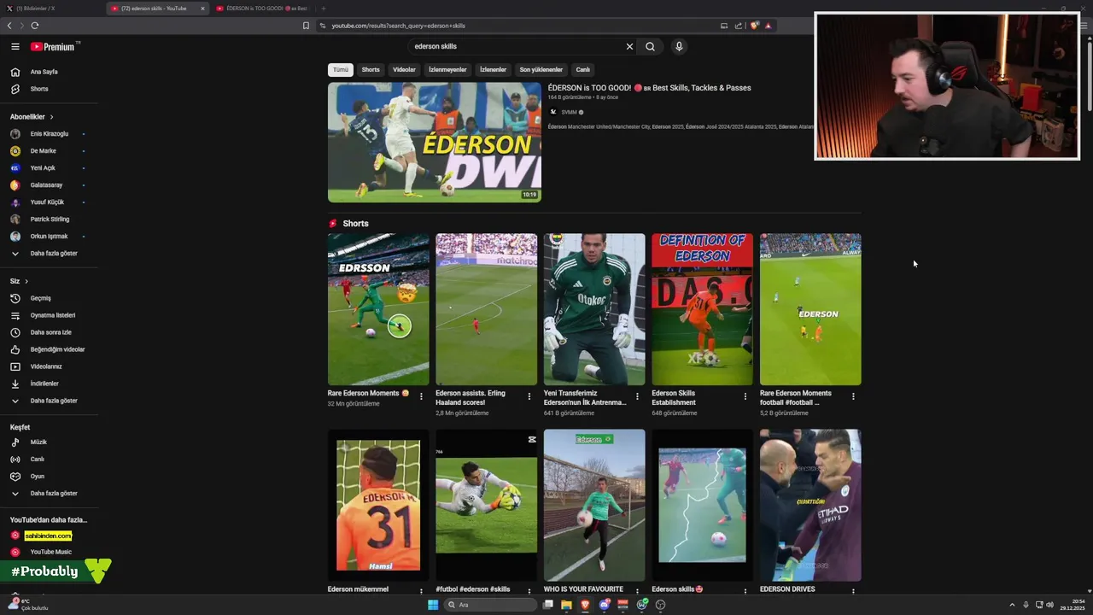Click the Windows taskbar Ara search box
The width and height of the screenshot is (1093, 615).
[x=491, y=605]
